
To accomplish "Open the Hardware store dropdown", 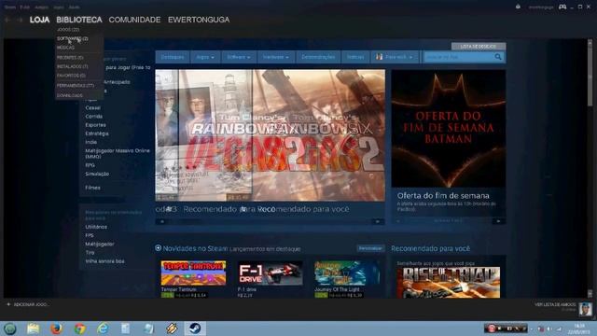I will (276, 57).
